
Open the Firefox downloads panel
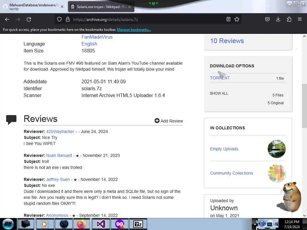(x=278, y=19)
